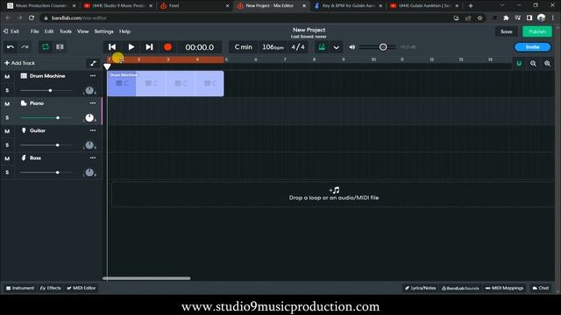This screenshot has height=315, width=561.
Task: Expand metronome options chevron
Action: click(337, 47)
